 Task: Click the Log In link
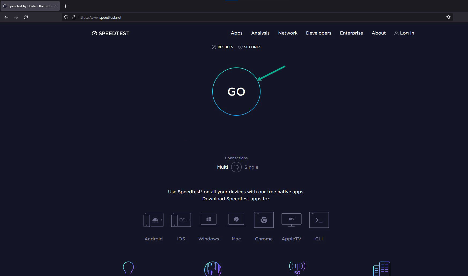[404, 33]
